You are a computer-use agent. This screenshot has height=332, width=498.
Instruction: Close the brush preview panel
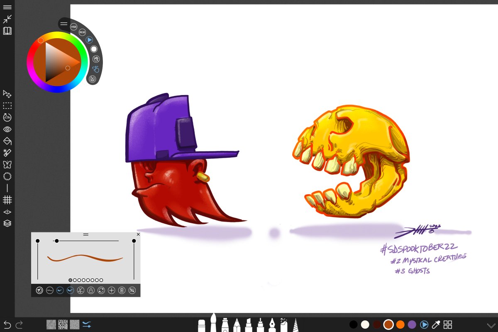(138, 234)
